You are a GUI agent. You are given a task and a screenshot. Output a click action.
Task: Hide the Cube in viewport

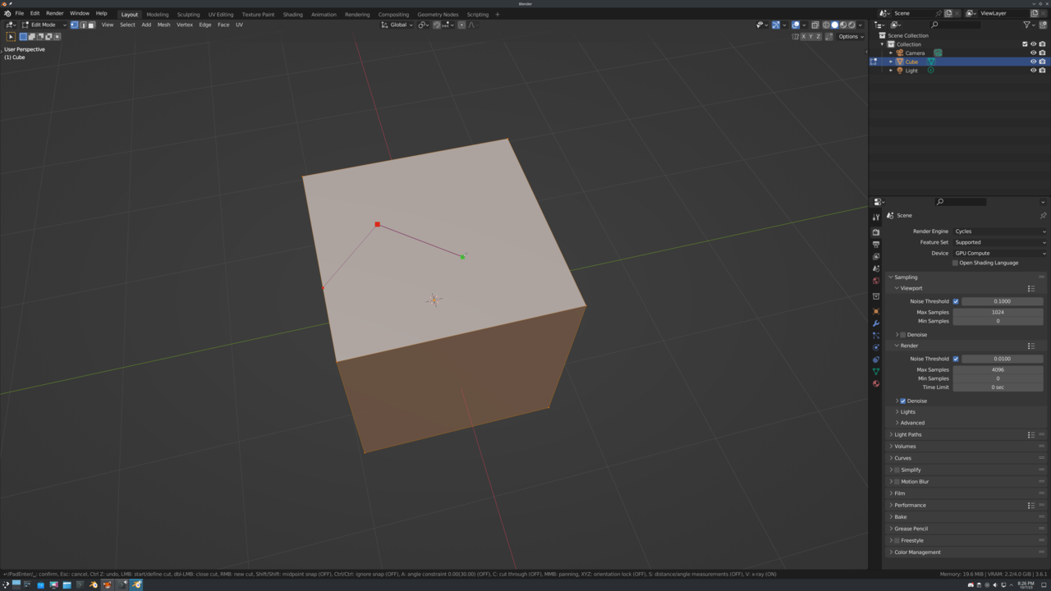(1033, 62)
